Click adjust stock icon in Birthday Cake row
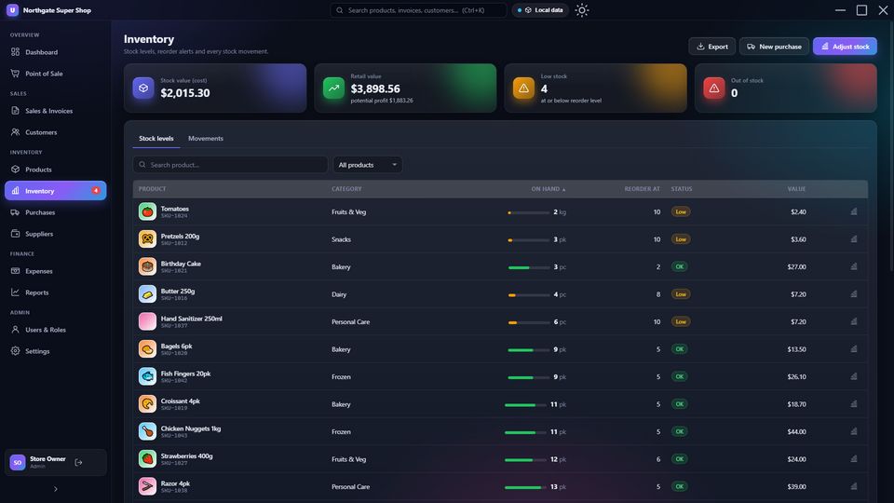Viewport: 894px width, 503px height. 854,266
